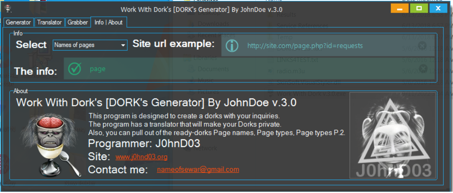Click the nameofsewar@gmail.com contact link
This screenshot has width=453, height=193.
[x=198, y=170]
